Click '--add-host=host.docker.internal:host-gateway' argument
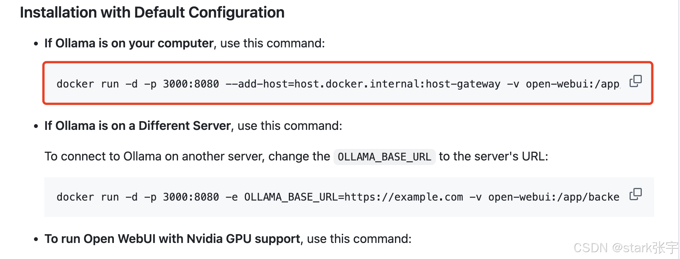Viewport: 680px width, 259px height. click(363, 84)
